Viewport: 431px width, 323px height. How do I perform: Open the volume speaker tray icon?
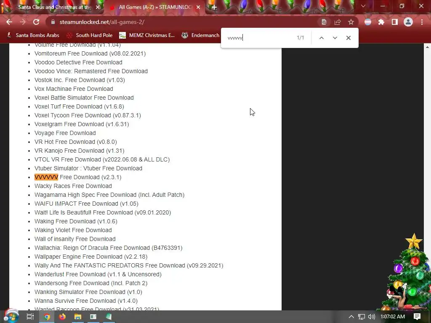371,317
